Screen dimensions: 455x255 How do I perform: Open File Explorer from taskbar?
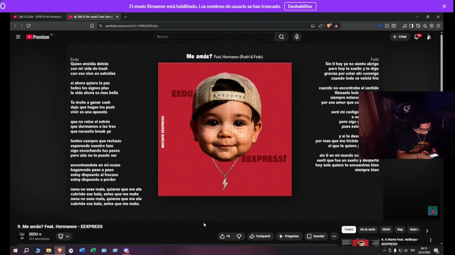(x=49, y=250)
